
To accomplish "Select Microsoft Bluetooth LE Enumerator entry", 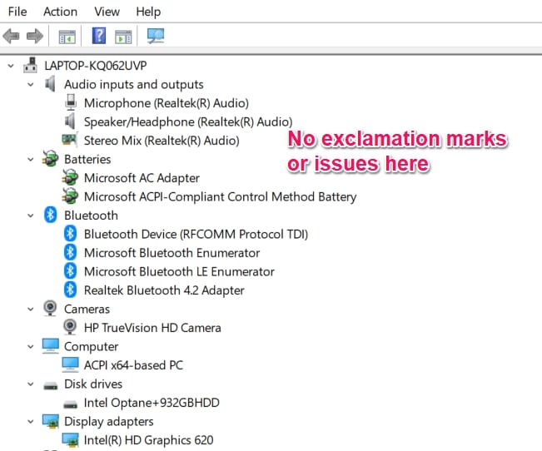I will (179, 271).
